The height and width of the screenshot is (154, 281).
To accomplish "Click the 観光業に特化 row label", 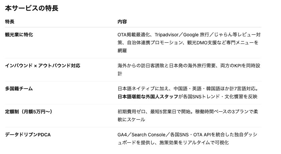I will click(x=19, y=35).
